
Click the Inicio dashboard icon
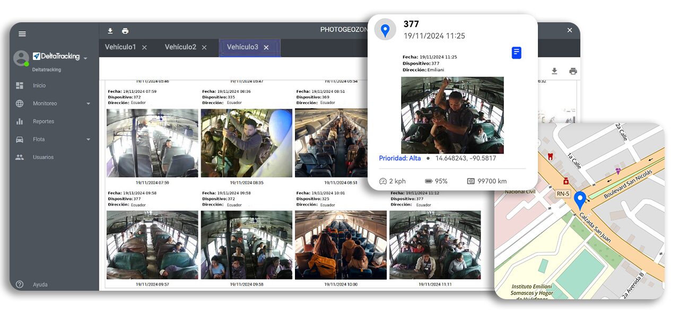(20, 85)
